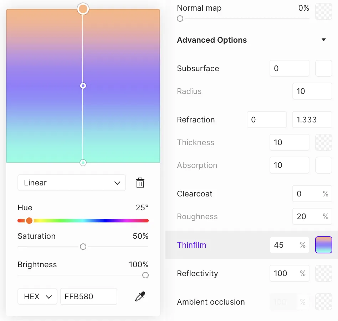The image size is (338, 321).
Task: Click the Thinfilm gradient color swatch
Action: 324,245
